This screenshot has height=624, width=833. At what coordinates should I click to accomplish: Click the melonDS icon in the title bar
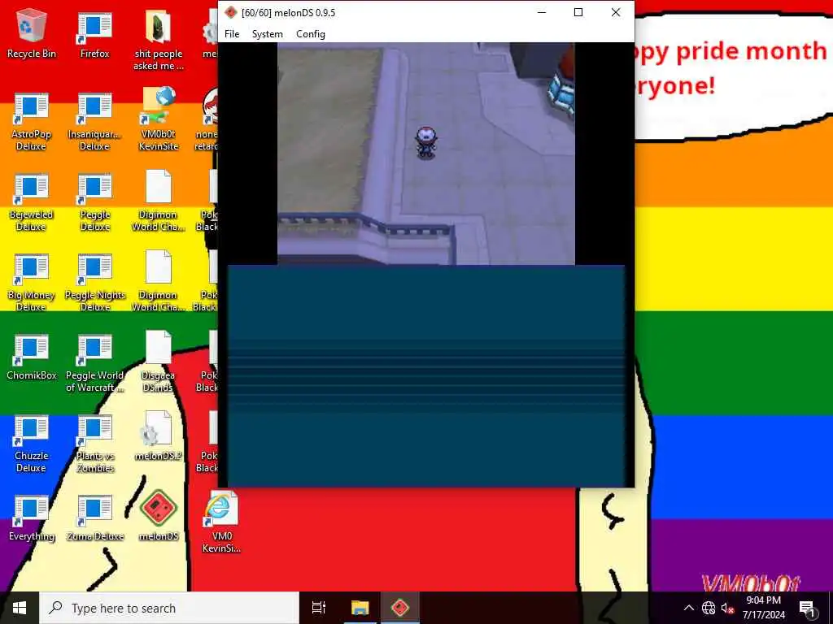point(230,12)
